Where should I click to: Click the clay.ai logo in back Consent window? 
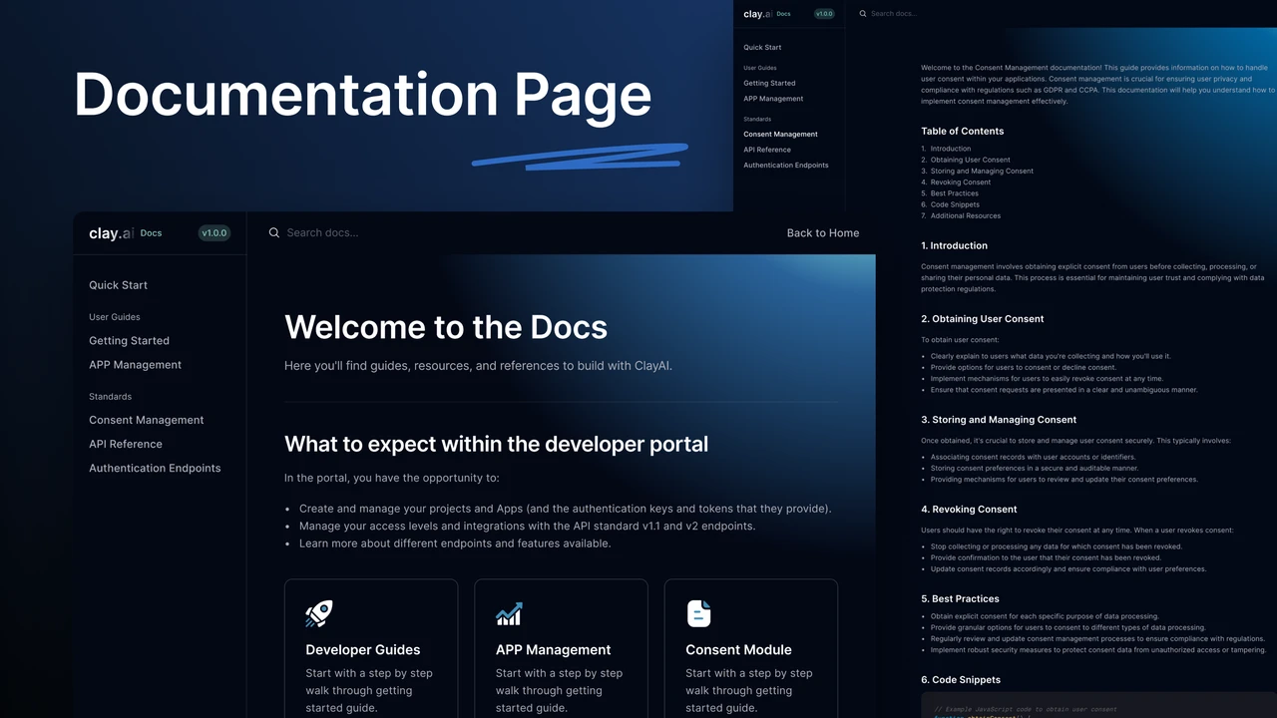point(757,14)
